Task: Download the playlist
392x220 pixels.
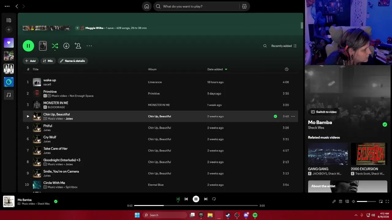Action: [66, 46]
